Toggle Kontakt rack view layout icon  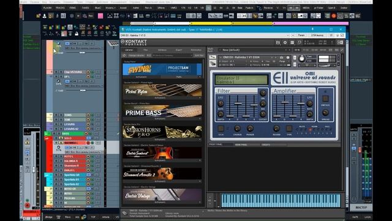coord(292,42)
